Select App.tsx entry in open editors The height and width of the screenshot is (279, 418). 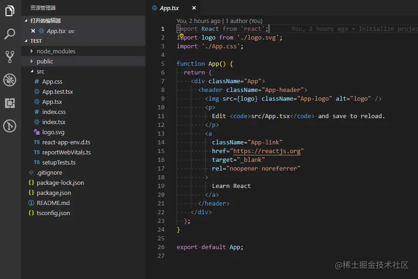[x=83, y=31]
